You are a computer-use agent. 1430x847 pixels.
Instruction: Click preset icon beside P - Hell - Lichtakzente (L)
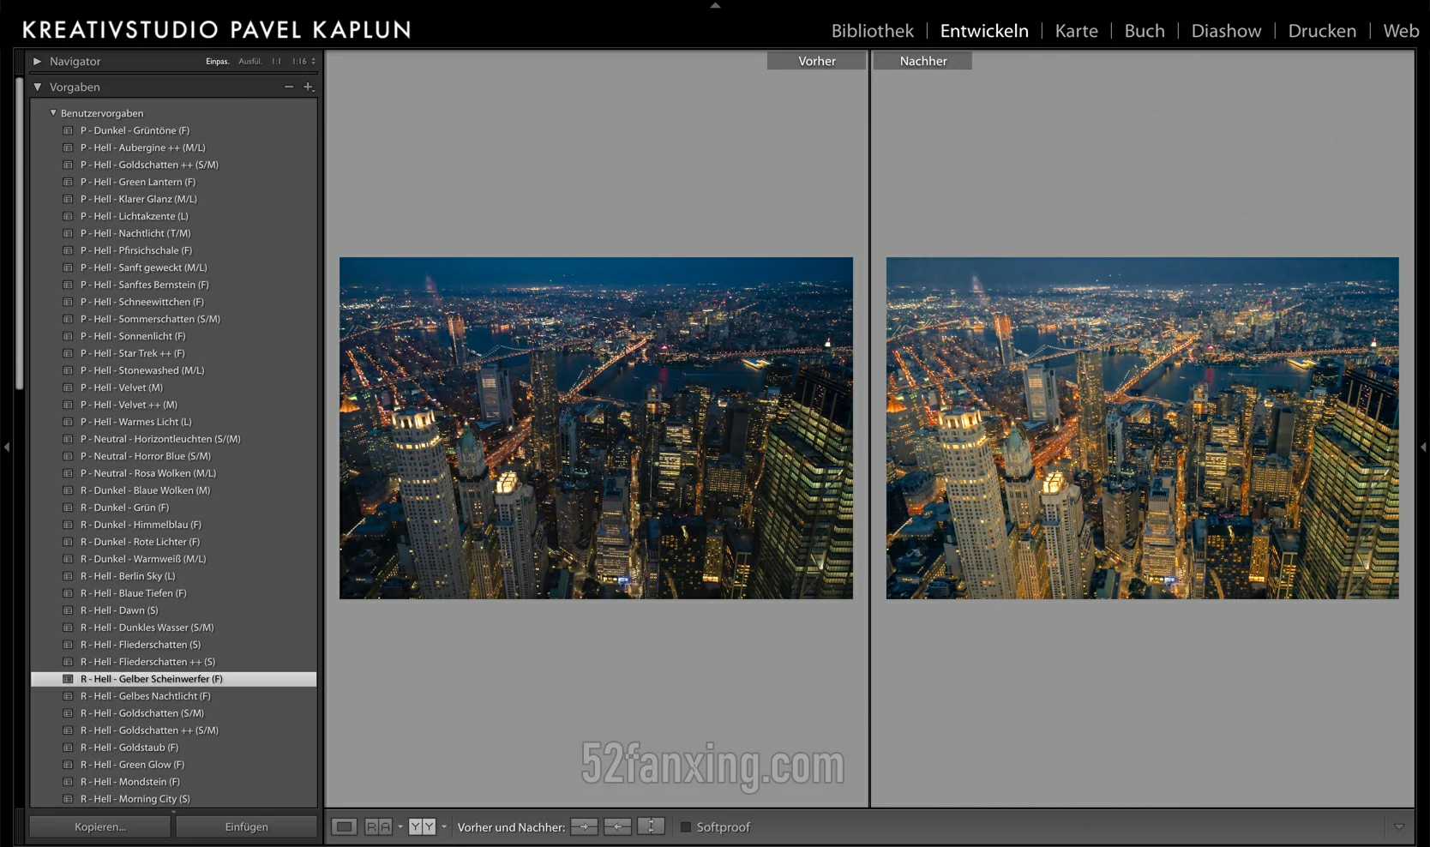pos(68,216)
